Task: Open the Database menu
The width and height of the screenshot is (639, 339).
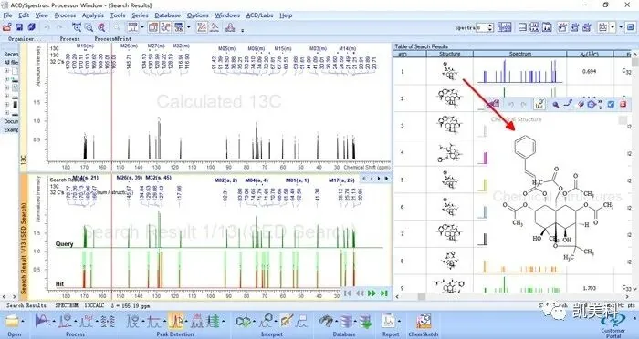Action: [167, 15]
